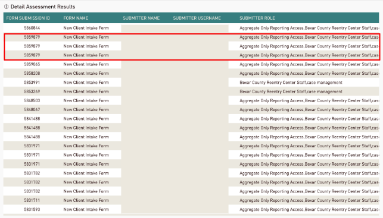Viewport: 383px width, 218px height.
Task: Click New Client Intake Form in row 5859065
Action: coord(86,64)
